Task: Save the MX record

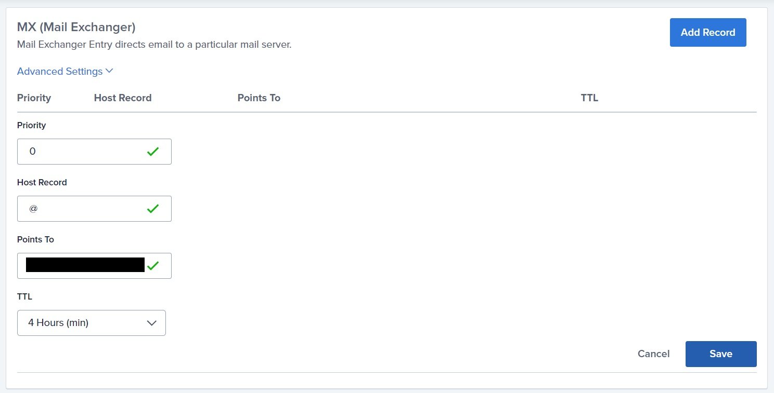Action: click(721, 354)
